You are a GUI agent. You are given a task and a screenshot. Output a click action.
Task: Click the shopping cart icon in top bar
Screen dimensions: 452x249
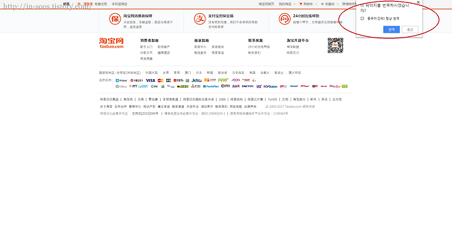[x=301, y=4]
